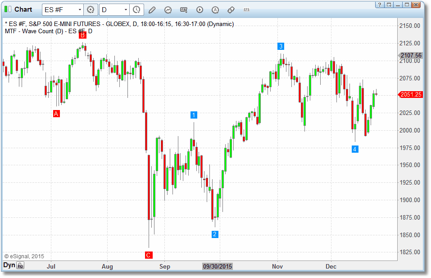Click the bar replay play icon
This screenshot has height=278, width=431.
tap(200, 10)
